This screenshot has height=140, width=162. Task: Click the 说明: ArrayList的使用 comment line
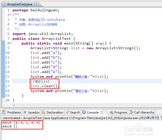[36, 24]
